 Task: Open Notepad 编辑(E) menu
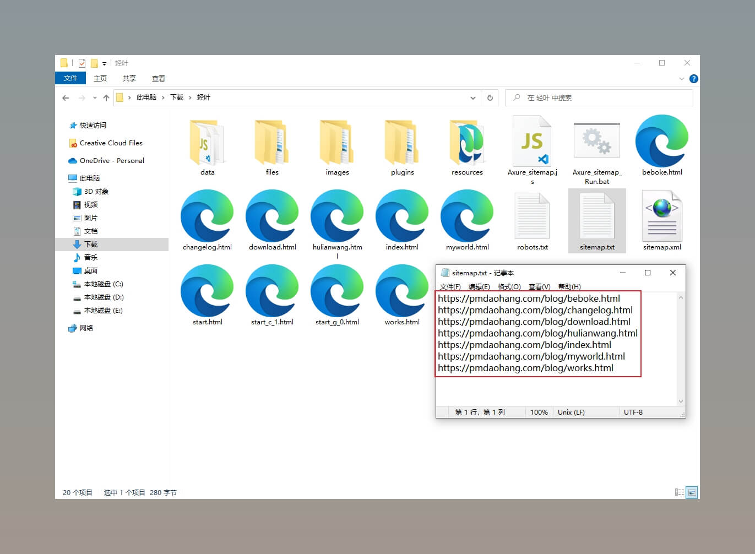479,286
